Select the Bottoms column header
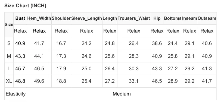The height and width of the screenshot is (108, 224). click(173, 18)
